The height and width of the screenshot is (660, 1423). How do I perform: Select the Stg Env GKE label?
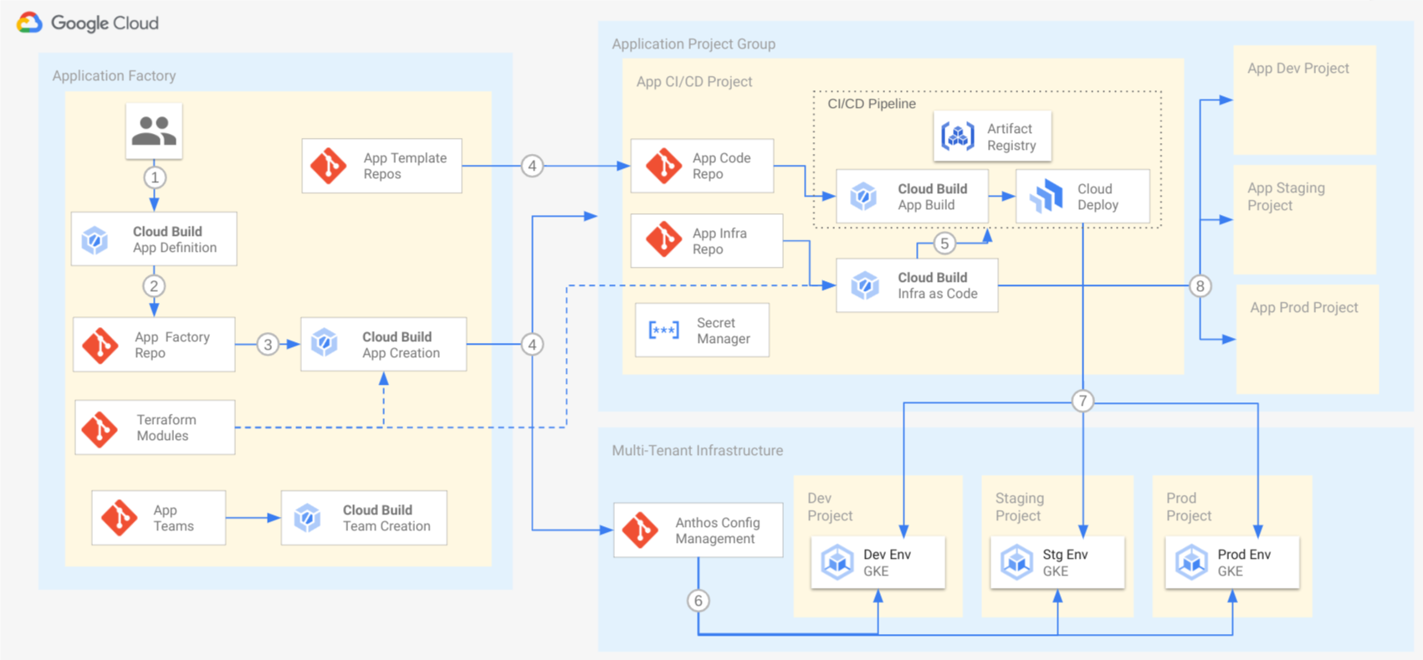click(x=1065, y=562)
